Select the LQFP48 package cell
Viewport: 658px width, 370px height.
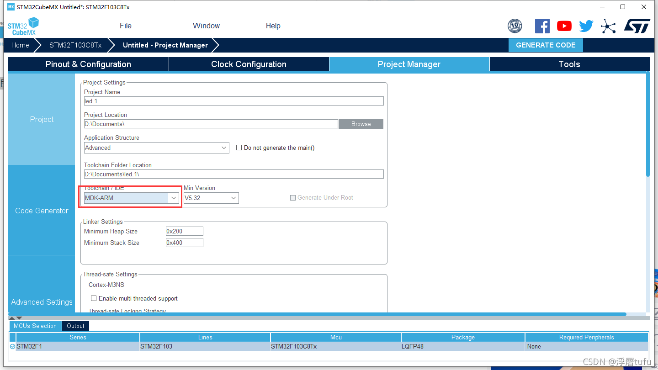coord(463,346)
